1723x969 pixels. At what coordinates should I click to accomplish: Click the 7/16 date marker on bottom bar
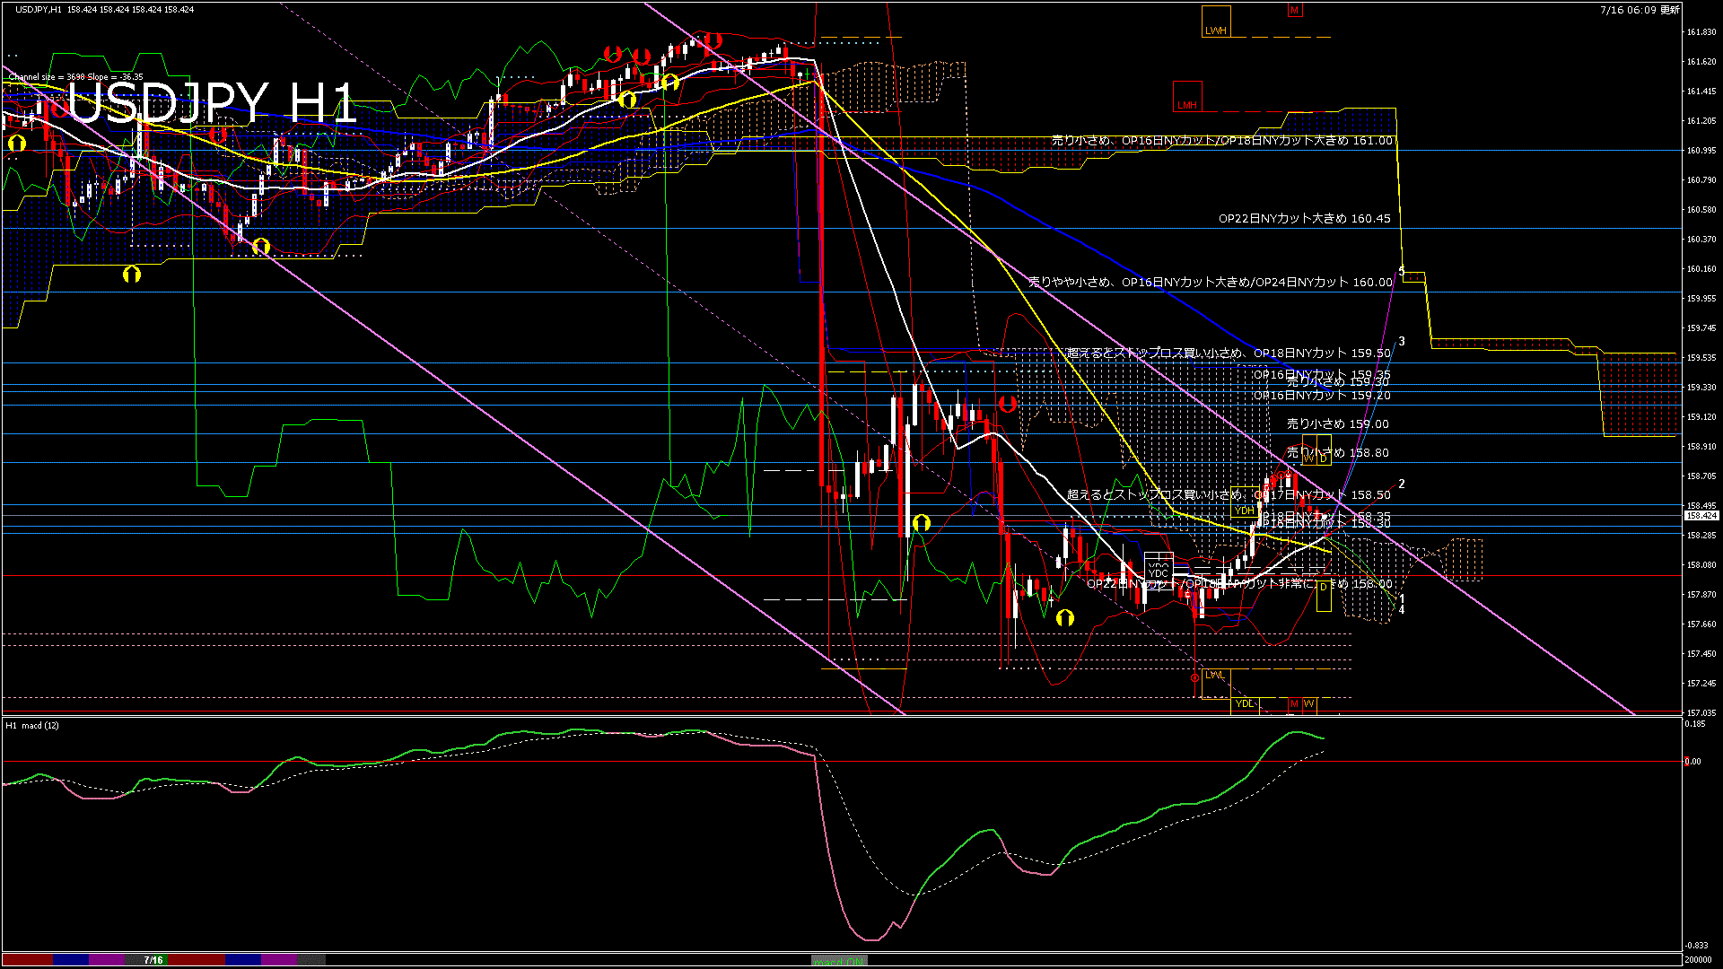click(153, 960)
